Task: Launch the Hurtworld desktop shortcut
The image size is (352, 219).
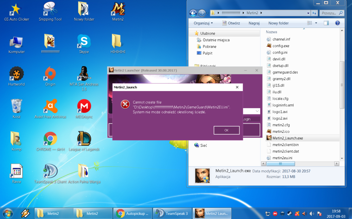Action: pyautogui.click(x=17, y=77)
